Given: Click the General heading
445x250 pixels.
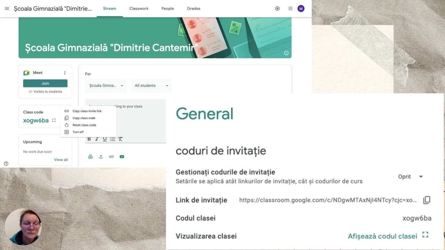Looking at the screenshot, I should pos(204,114).
